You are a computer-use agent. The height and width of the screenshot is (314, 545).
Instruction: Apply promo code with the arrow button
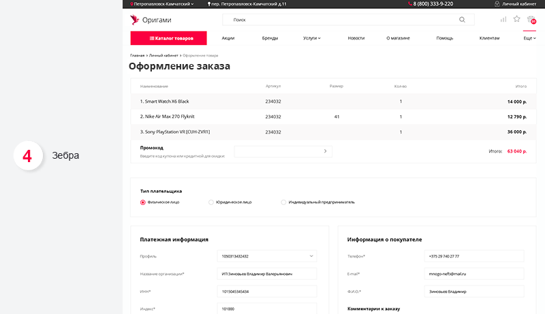pyautogui.click(x=326, y=151)
